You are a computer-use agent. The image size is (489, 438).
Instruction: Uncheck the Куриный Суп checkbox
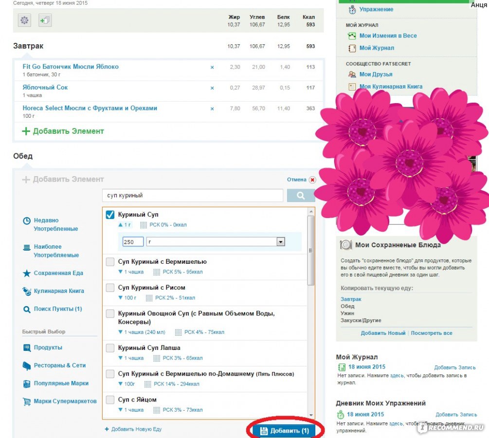click(x=110, y=215)
